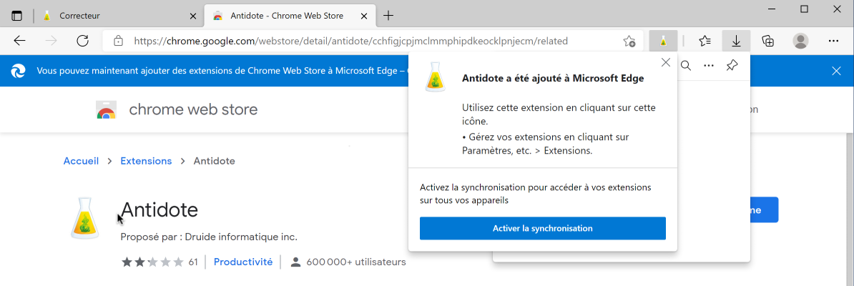
Task: Open the Productivité category link
Action: (x=242, y=262)
